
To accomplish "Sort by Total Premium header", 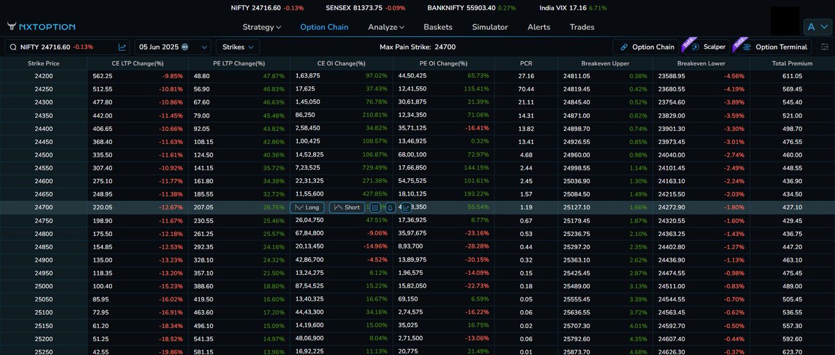I will pos(792,63).
